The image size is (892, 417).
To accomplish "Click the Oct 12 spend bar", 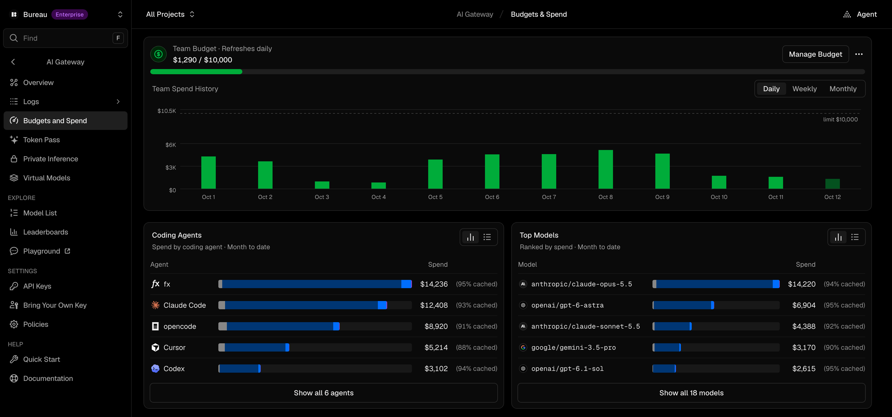I will [x=832, y=184].
